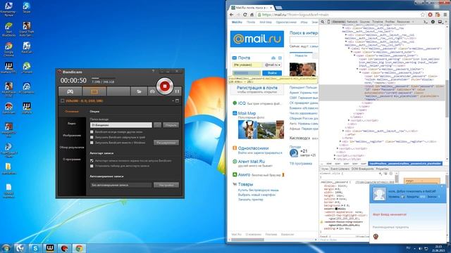Viewport: 451px width, 253px height.
Task: Take a screenshot with Bandicam camera icon
Action: click(x=152, y=91)
